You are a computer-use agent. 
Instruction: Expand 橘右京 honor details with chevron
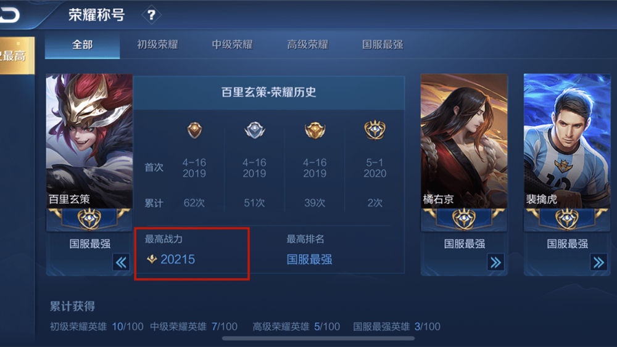(495, 262)
